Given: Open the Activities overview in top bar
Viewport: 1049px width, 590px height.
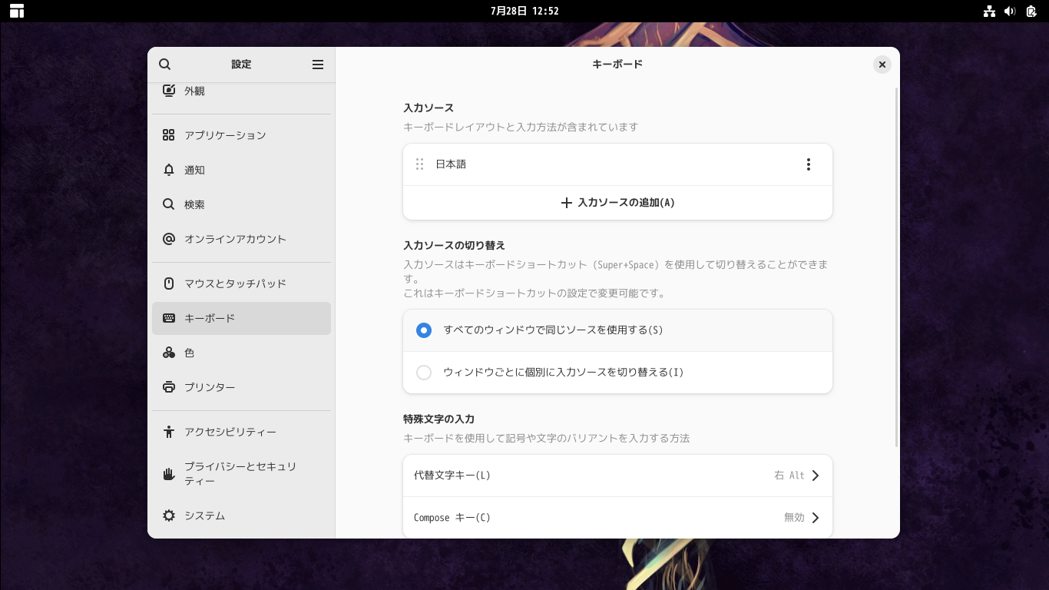Looking at the screenshot, I should tap(17, 11).
